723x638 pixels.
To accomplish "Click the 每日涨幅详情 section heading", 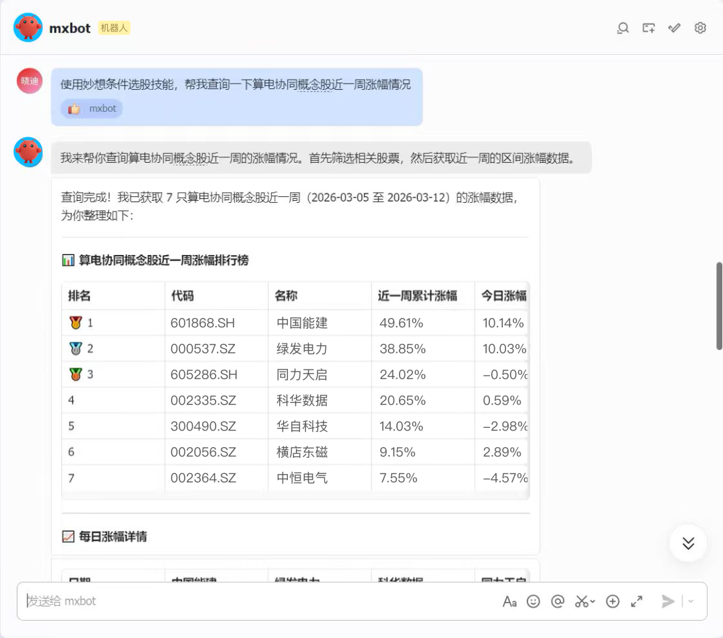I will 112,537.
